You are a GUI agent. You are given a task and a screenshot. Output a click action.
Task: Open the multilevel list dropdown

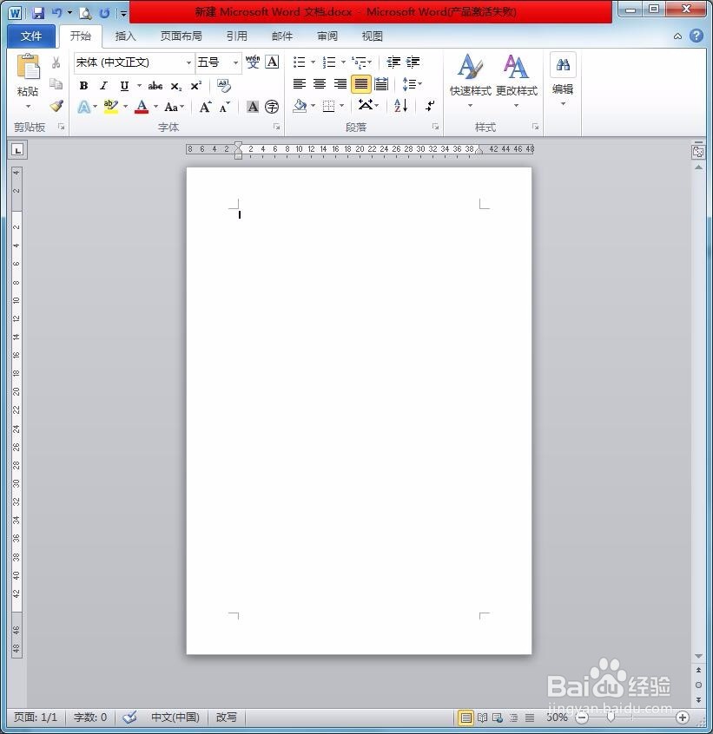tap(361, 62)
